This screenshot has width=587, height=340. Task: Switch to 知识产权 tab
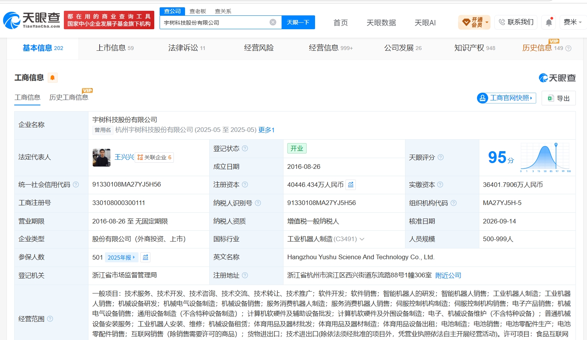pos(475,48)
